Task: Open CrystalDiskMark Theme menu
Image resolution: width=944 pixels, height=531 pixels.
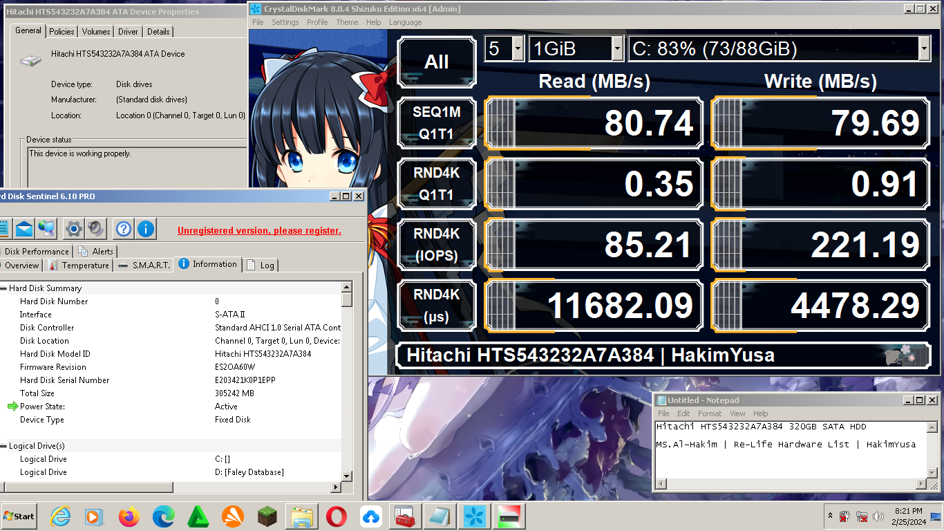Action: 347,22
